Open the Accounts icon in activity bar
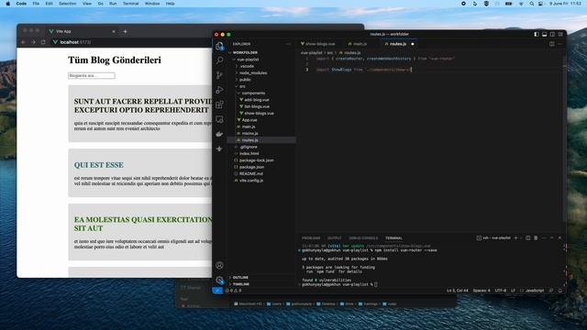 coord(219,265)
